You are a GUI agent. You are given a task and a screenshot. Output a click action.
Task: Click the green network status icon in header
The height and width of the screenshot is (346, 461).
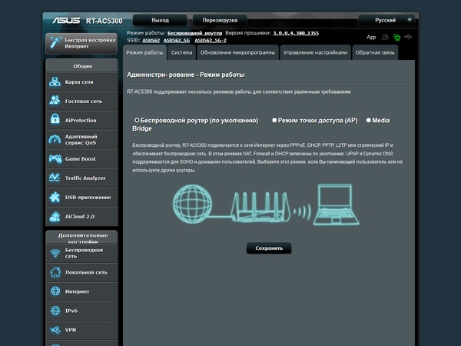click(x=396, y=37)
